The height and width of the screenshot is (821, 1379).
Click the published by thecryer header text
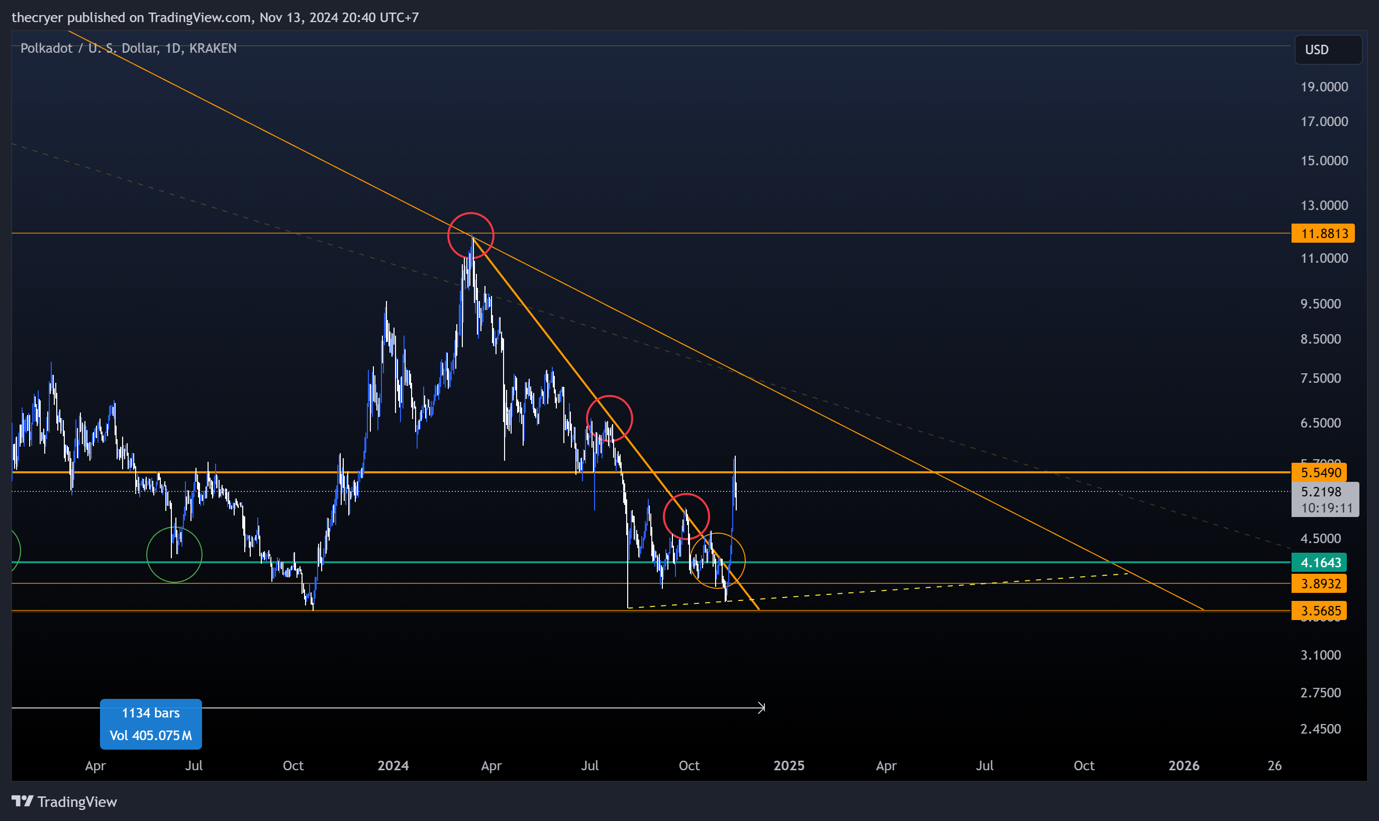(x=215, y=18)
